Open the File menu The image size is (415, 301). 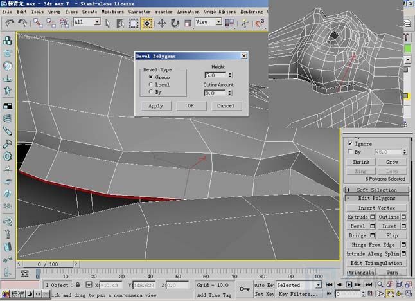point(7,12)
